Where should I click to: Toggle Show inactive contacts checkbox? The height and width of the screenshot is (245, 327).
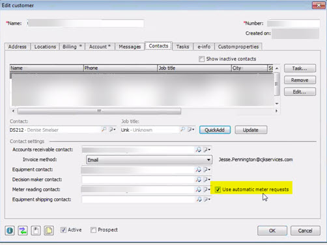pyautogui.click(x=201, y=59)
